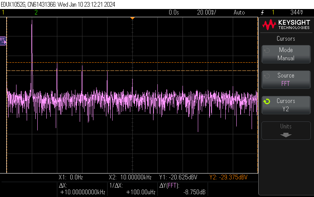Click the Units softkey down arrow
Screen dimensions: 314x197
click(286, 135)
